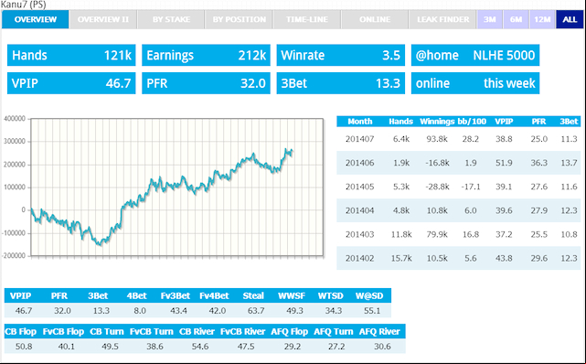The width and height of the screenshot is (586, 364).
Task: Select the 201407 month row
Action: (459, 139)
